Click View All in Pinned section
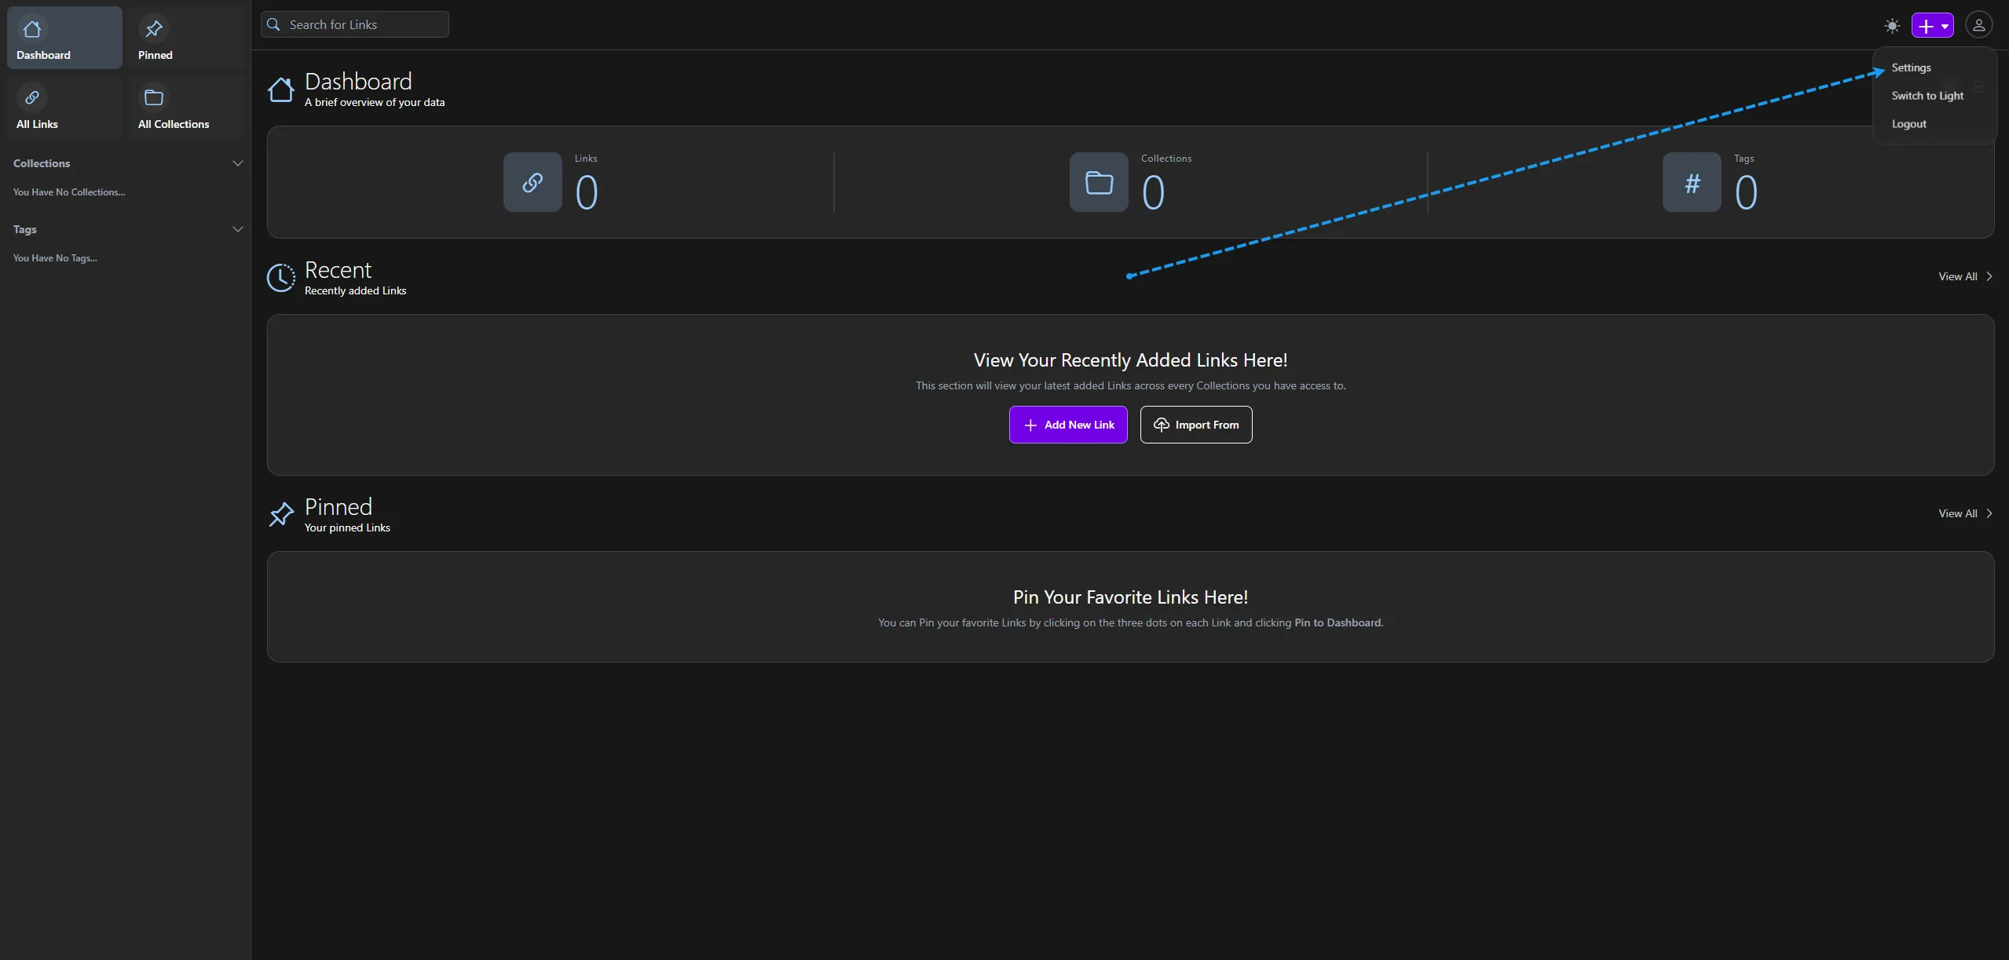The width and height of the screenshot is (2009, 960). click(1958, 512)
